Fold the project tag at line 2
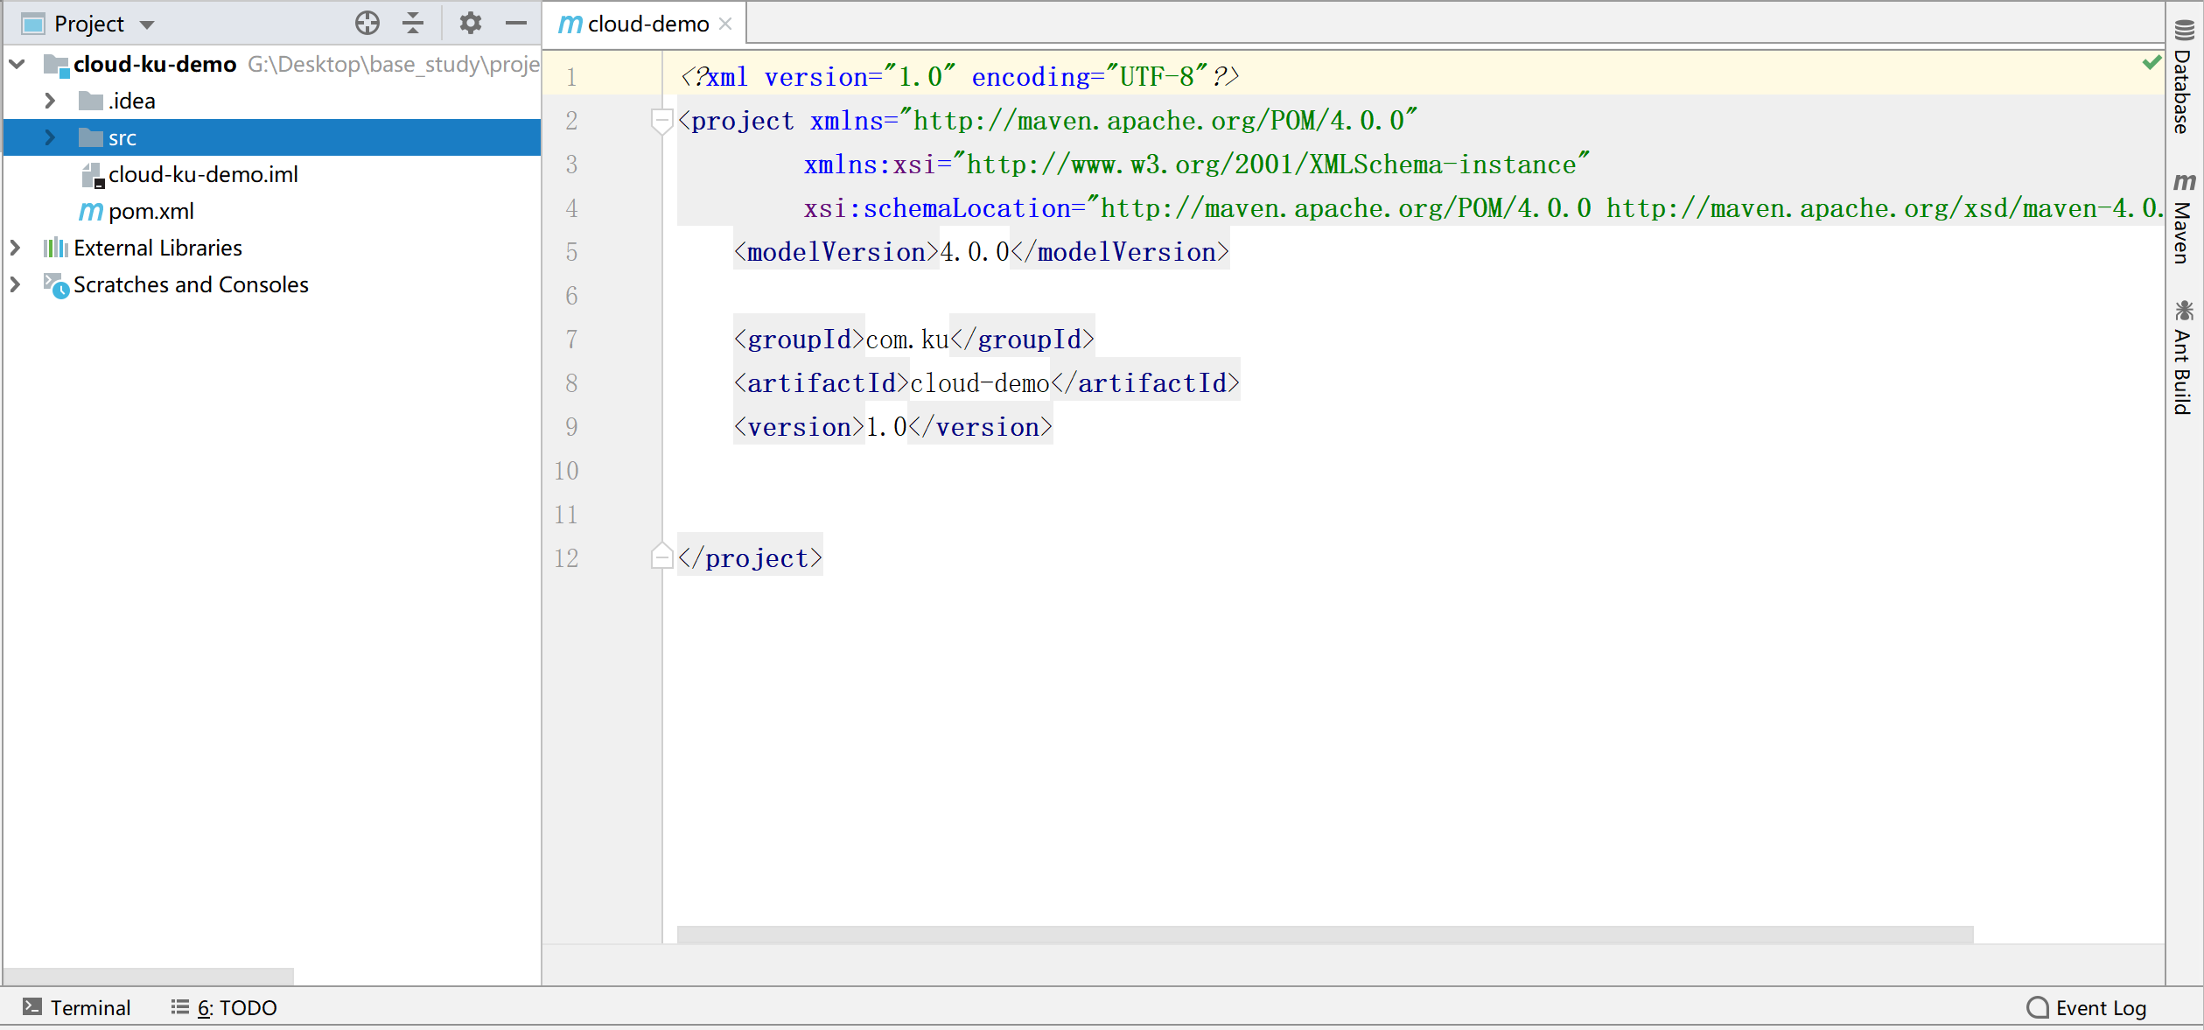Viewport: 2204px width, 1030px height. [661, 120]
